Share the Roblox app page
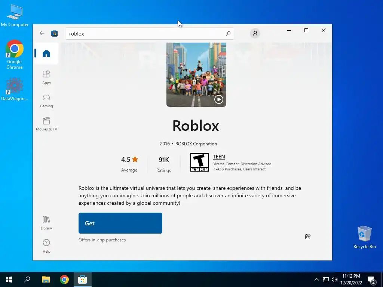The width and height of the screenshot is (383, 287). coord(308,237)
